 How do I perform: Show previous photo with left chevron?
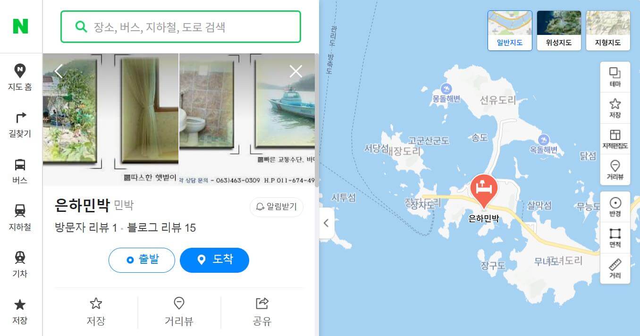pos(59,71)
